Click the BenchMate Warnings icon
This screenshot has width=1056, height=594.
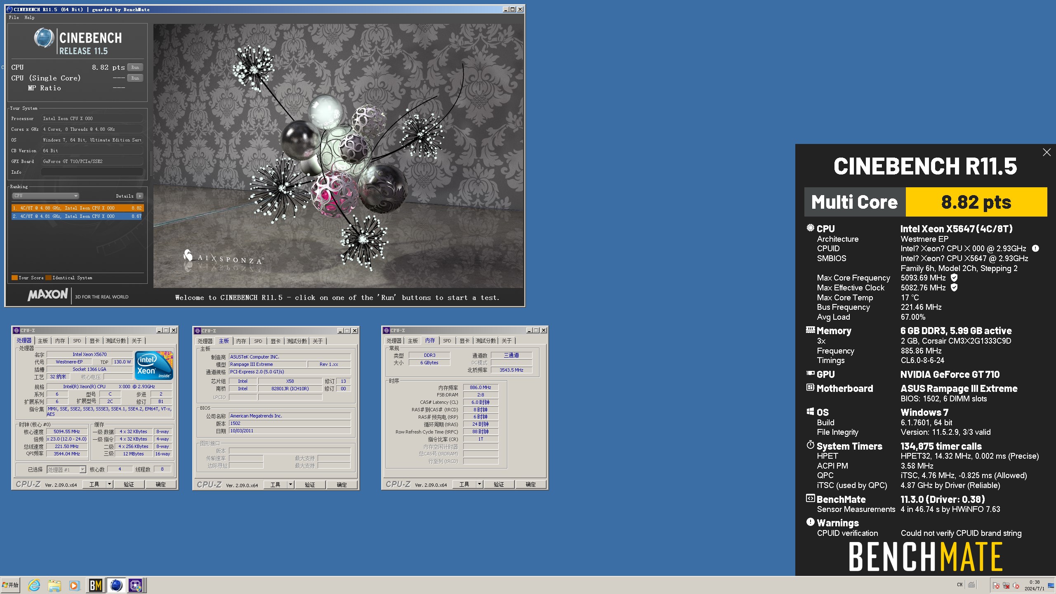point(810,522)
